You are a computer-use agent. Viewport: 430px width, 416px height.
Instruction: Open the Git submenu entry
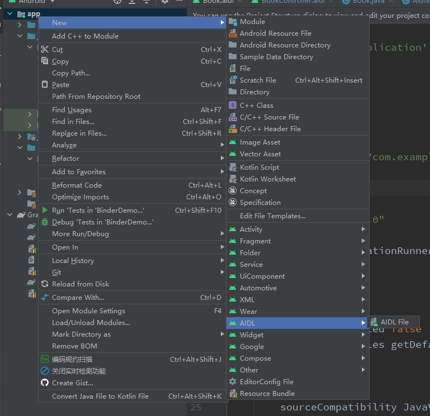point(132,272)
